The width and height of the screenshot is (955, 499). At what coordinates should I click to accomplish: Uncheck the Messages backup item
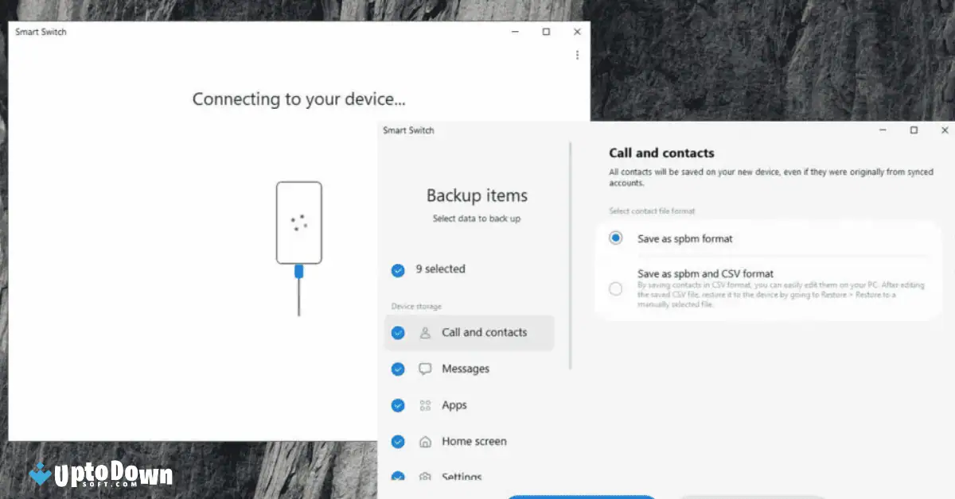[x=398, y=369]
